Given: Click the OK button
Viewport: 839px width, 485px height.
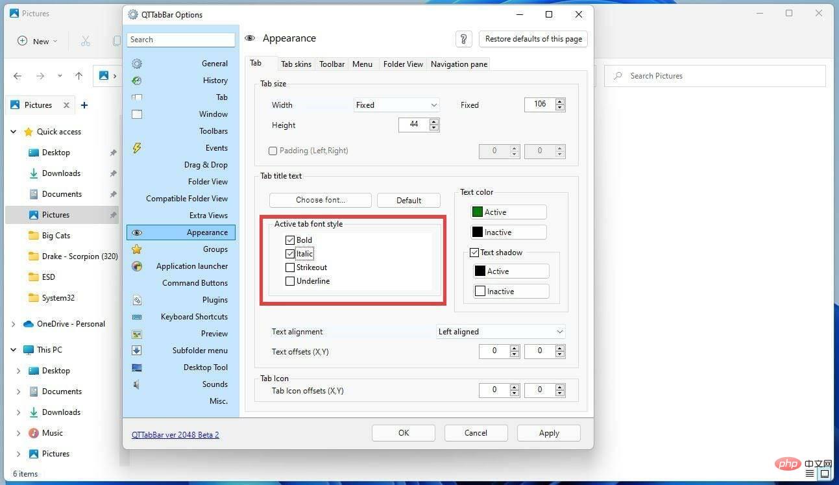Looking at the screenshot, I should click(404, 433).
